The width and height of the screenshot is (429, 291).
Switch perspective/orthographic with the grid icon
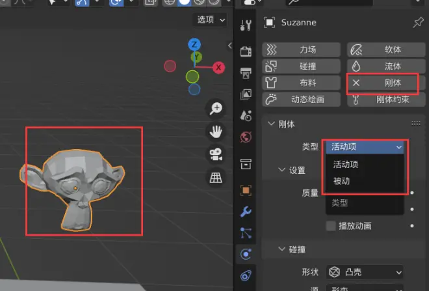216,178
